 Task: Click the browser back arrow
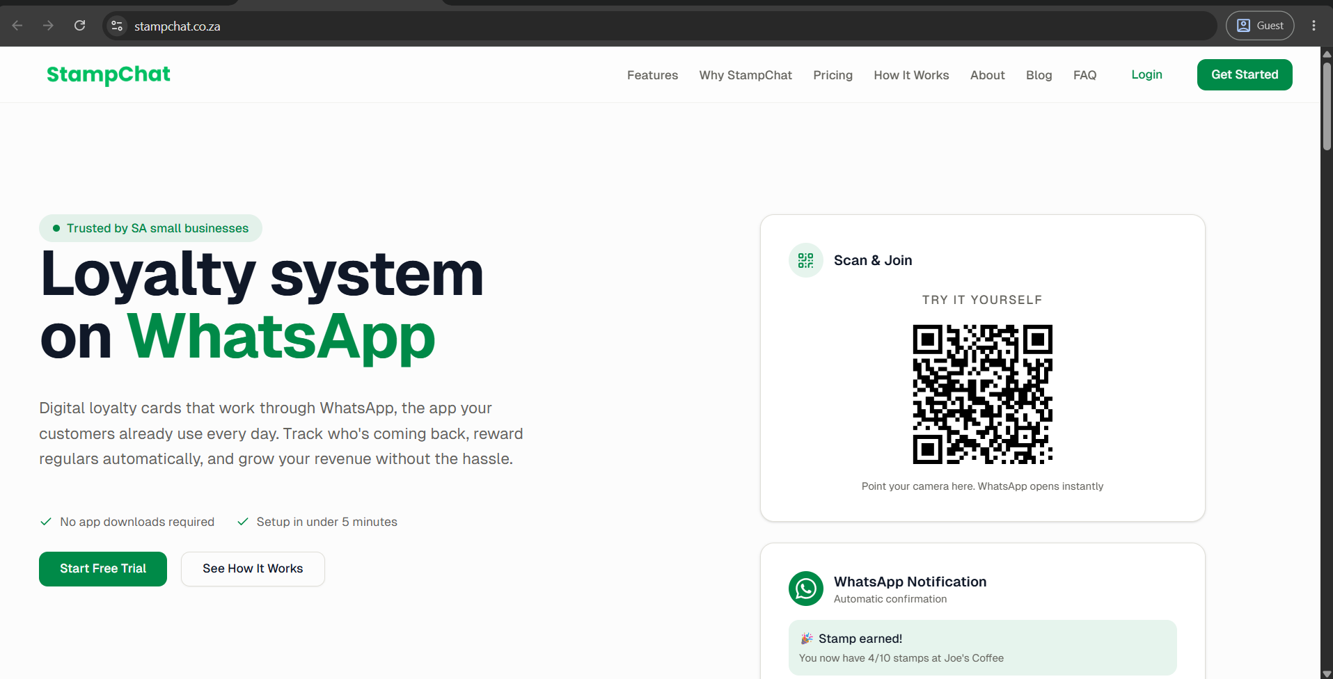[x=17, y=26]
